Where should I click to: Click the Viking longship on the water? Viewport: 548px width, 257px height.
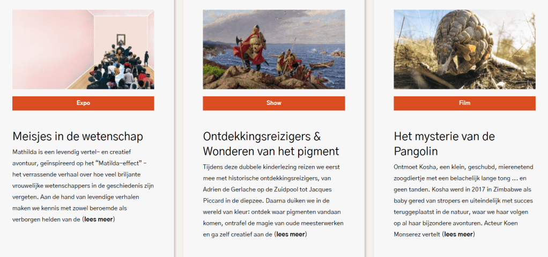tap(321, 65)
